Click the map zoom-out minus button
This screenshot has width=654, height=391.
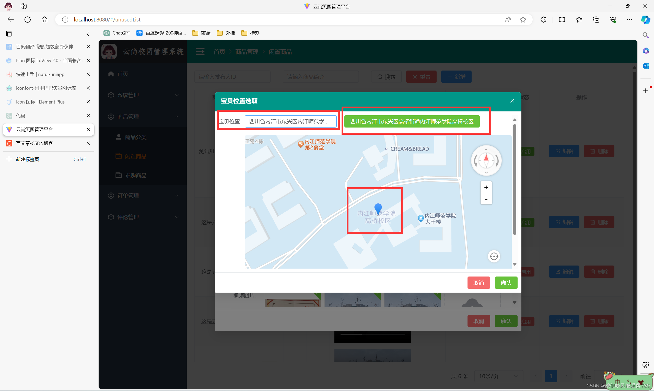pos(486,199)
